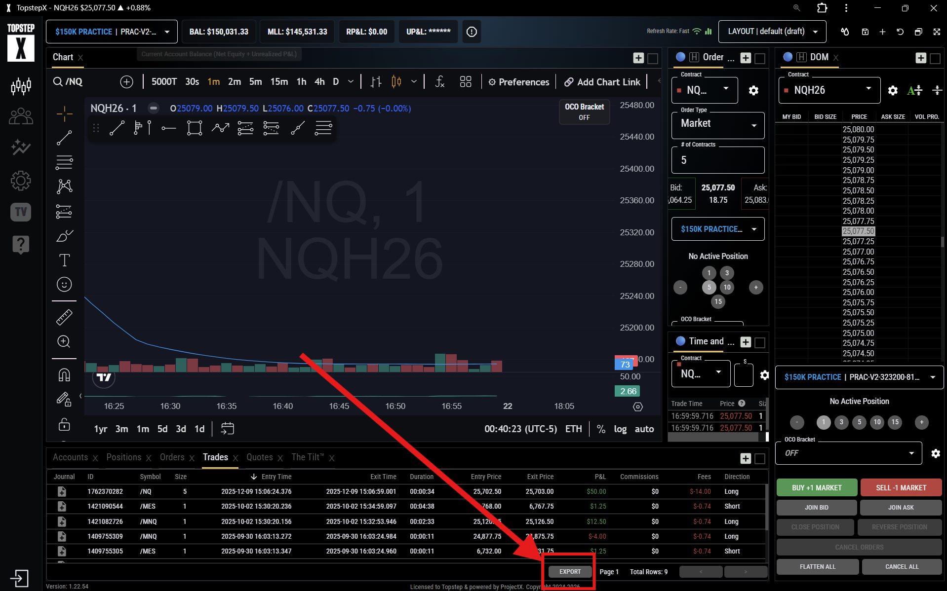Click the EXPORT button

[x=569, y=571]
